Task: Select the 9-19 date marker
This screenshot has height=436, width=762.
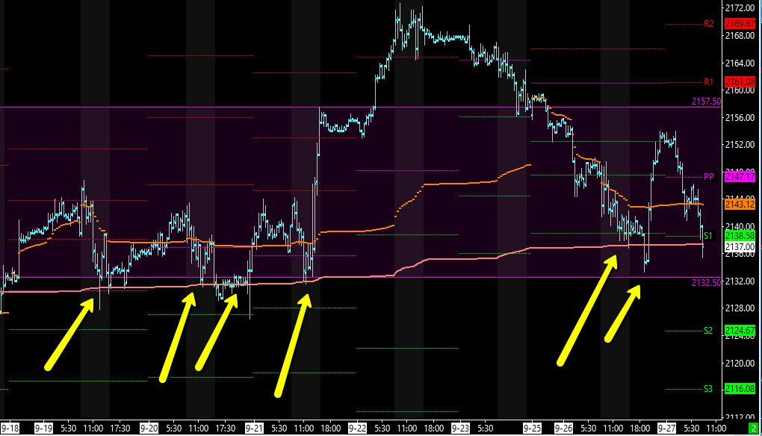Action: (x=44, y=429)
